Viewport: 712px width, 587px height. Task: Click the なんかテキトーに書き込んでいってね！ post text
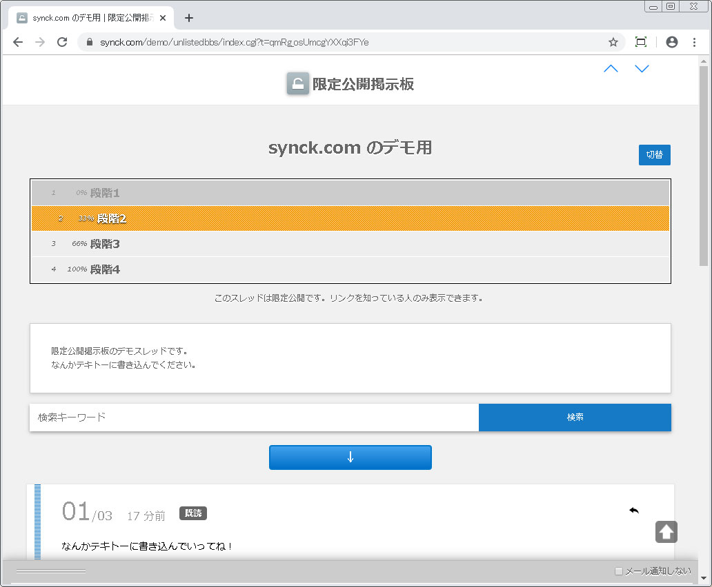tap(147, 546)
